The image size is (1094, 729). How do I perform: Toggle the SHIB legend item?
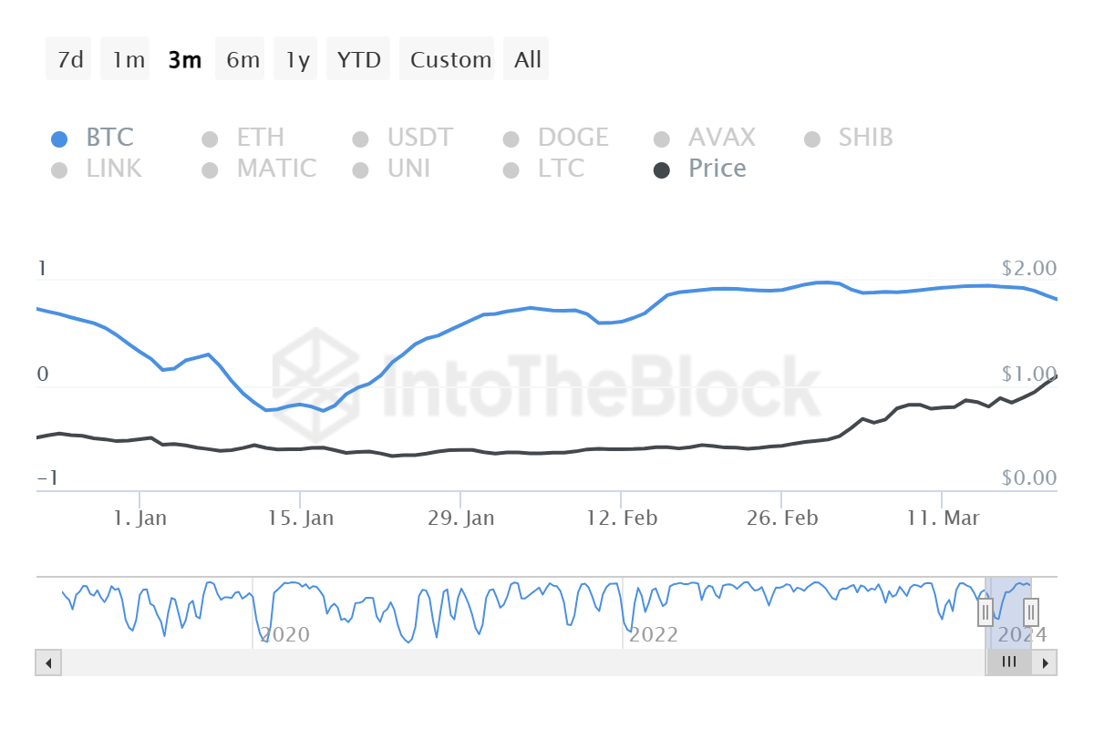[865, 138]
